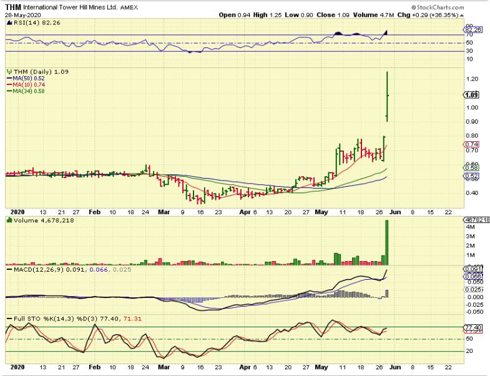Click the 0.066 MACD signal tag
This screenshot has width=490, height=376.
pyautogui.click(x=473, y=277)
